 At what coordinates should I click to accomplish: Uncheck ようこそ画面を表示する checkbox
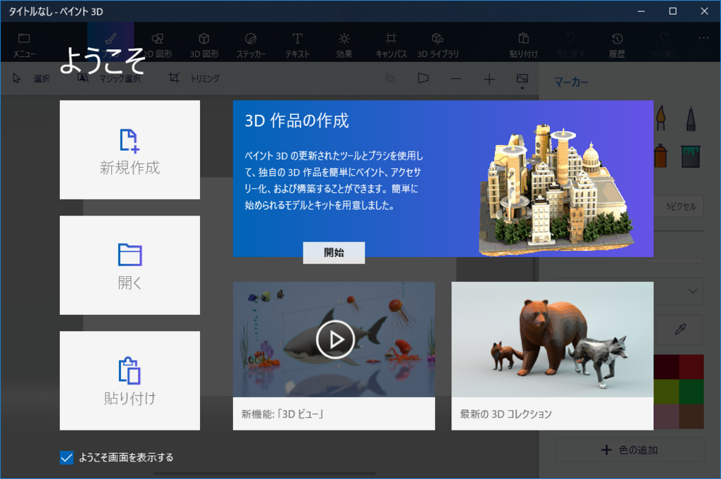pos(67,458)
